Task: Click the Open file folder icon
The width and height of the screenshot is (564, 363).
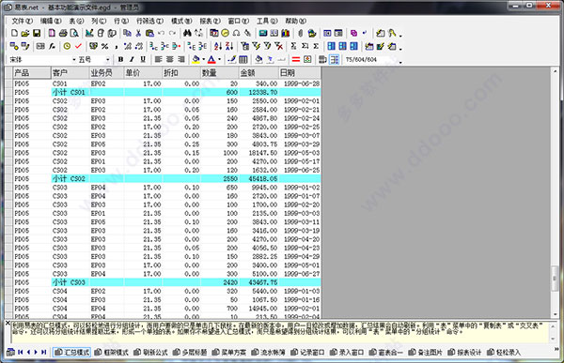Action: click(x=24, y=33)
